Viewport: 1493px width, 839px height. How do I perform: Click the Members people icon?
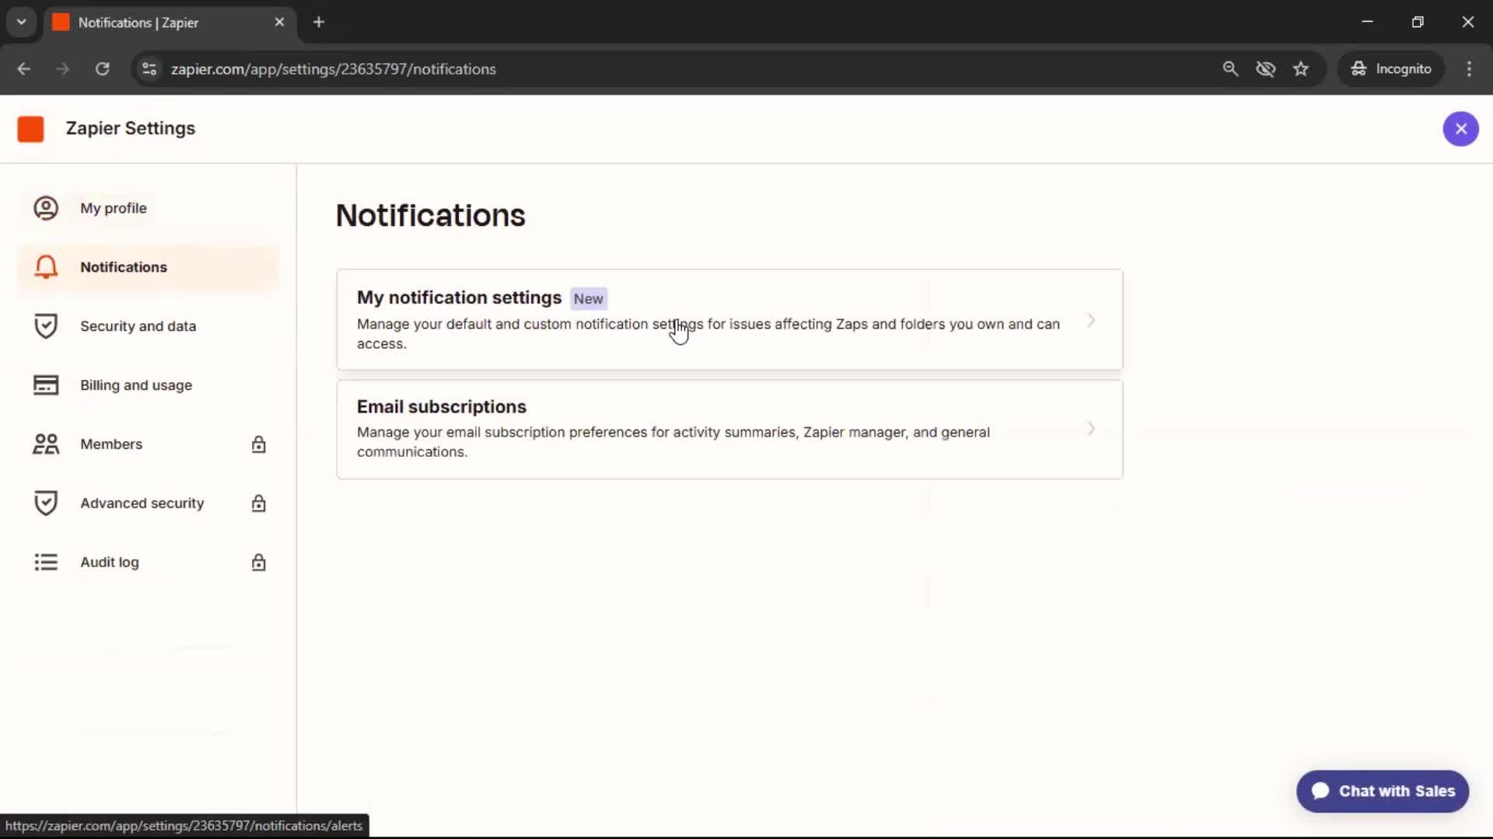46,444
